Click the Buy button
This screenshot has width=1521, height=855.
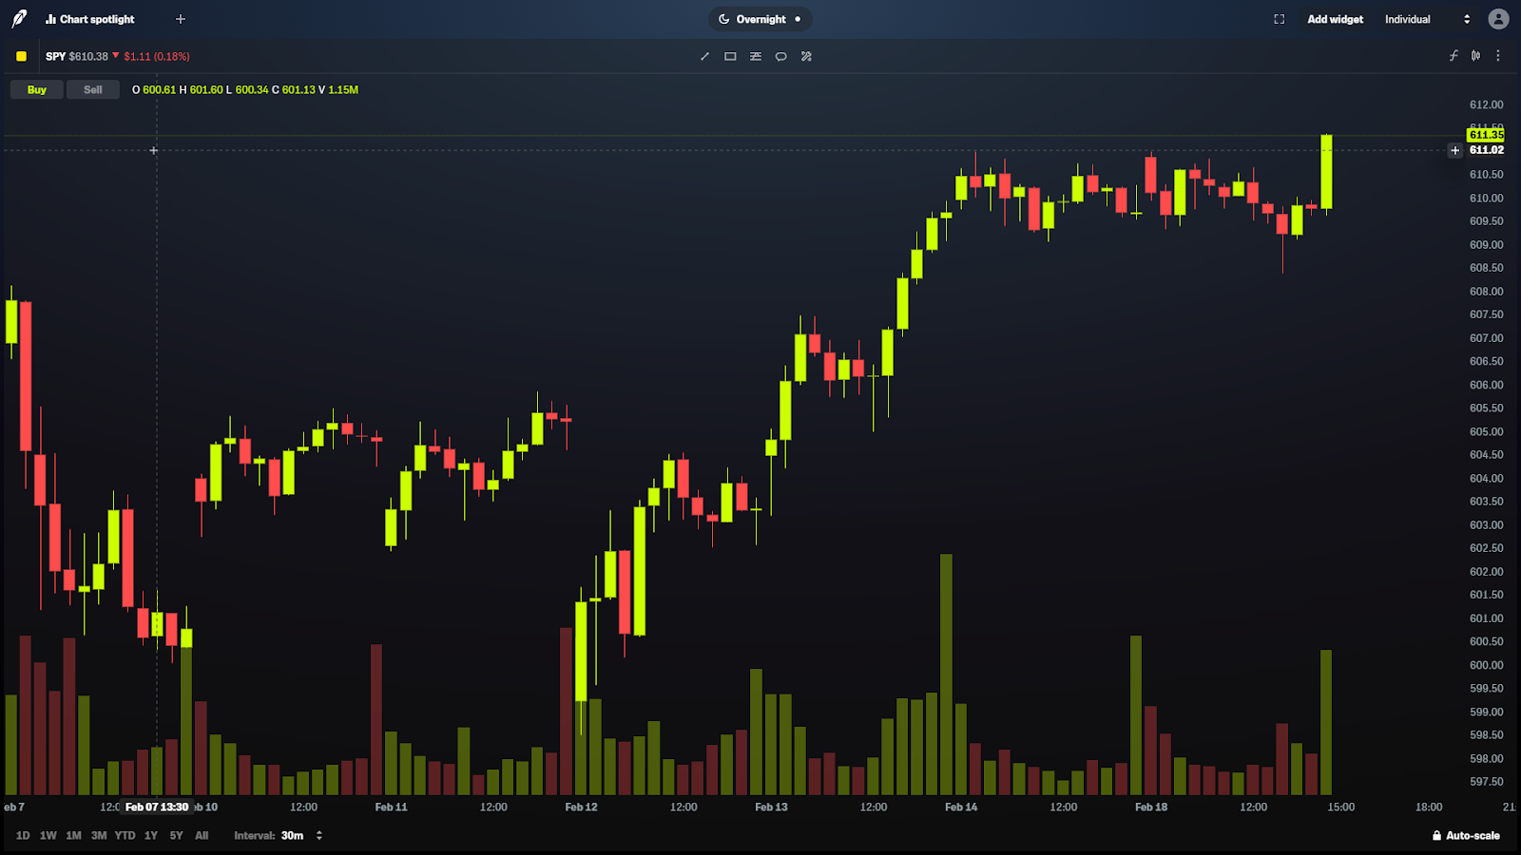point(36,89)
